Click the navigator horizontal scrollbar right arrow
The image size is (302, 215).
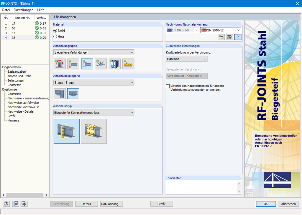pos(47,195)
